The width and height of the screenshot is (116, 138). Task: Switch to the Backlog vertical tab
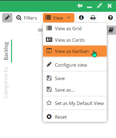pyautogui.click(x=6, y=51)
